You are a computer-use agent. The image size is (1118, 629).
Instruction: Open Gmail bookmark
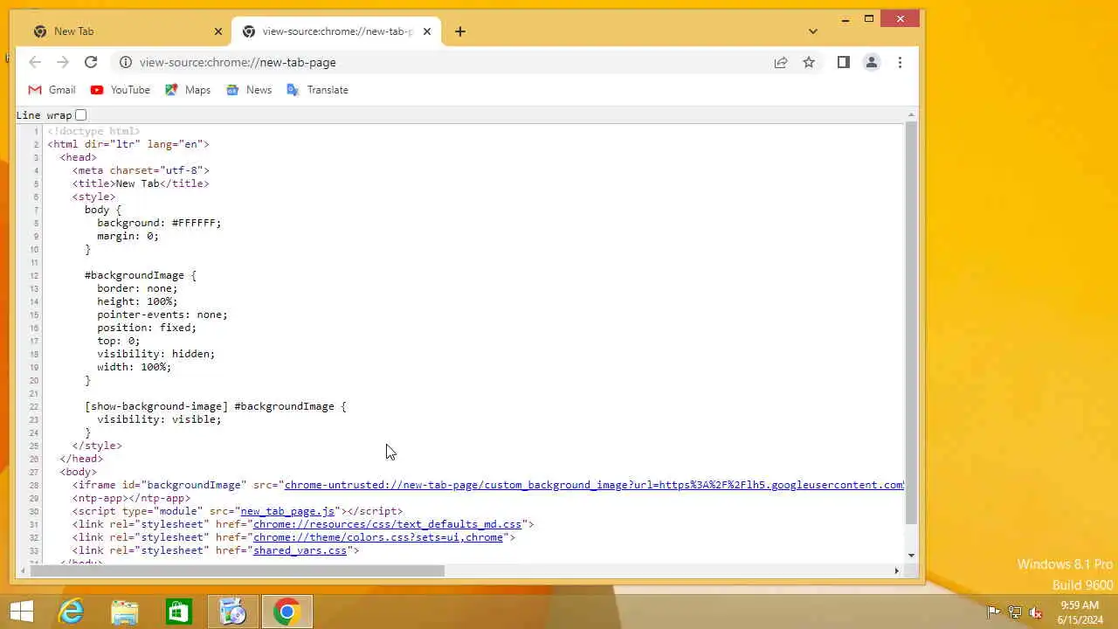(52, 90)
